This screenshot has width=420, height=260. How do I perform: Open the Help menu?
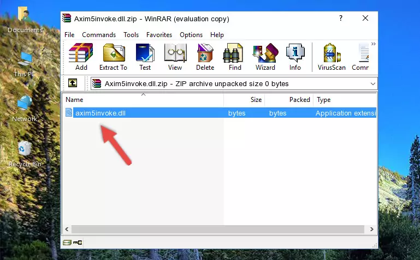217,35
